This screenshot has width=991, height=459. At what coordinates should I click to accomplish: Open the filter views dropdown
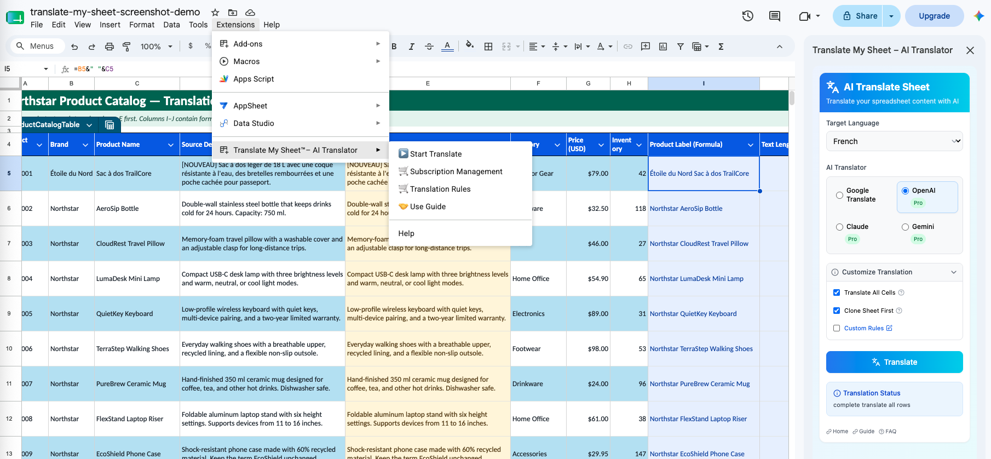(700, 47)
